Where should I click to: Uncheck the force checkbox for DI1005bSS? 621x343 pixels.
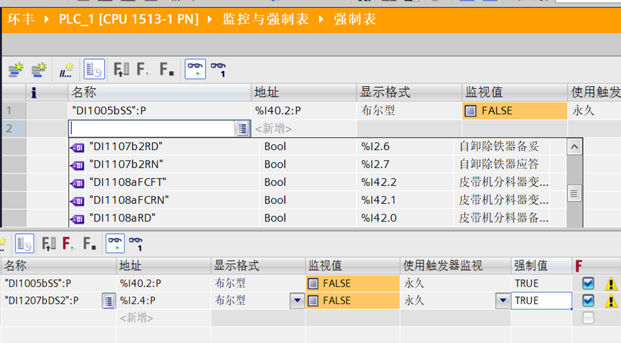coord(588,283)
